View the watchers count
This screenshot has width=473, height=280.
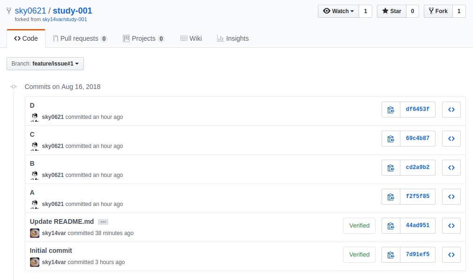[365, 11]
